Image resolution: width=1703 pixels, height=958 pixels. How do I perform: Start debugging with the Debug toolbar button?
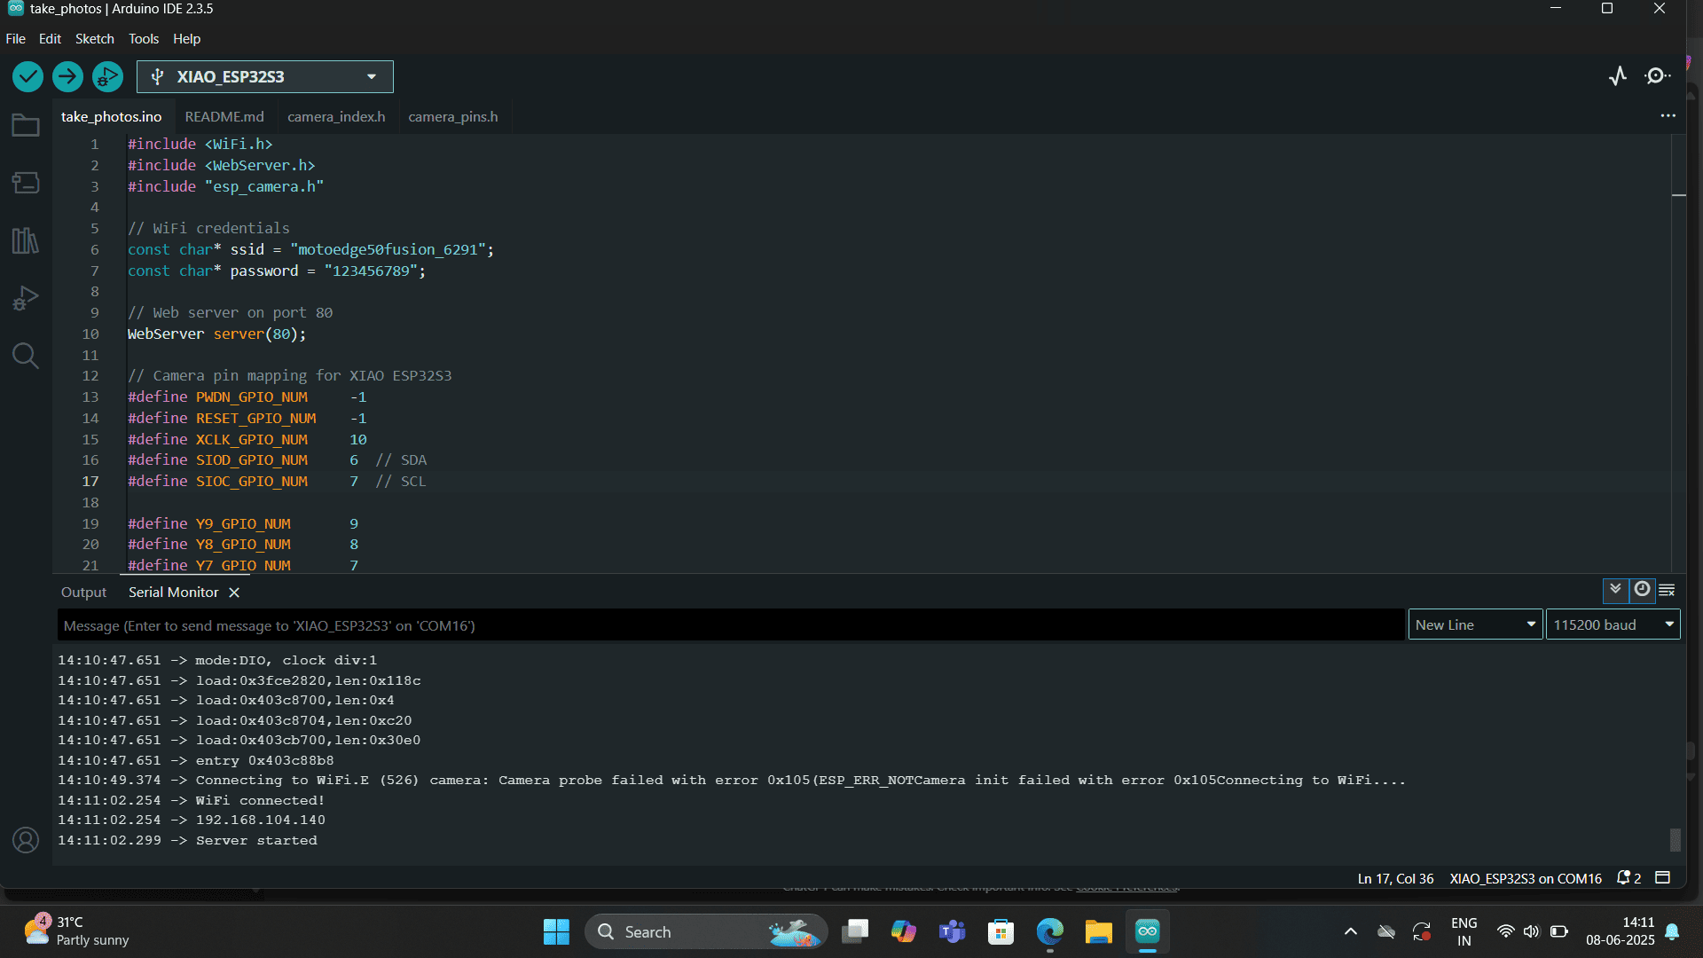[x=107, y=77]
